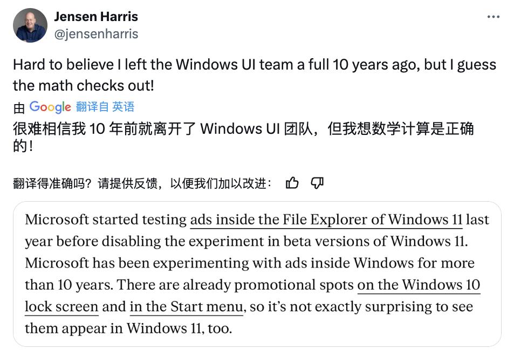Click the 翻译自 translated-from label
This screenshot has width=507, height=356.
92,107
